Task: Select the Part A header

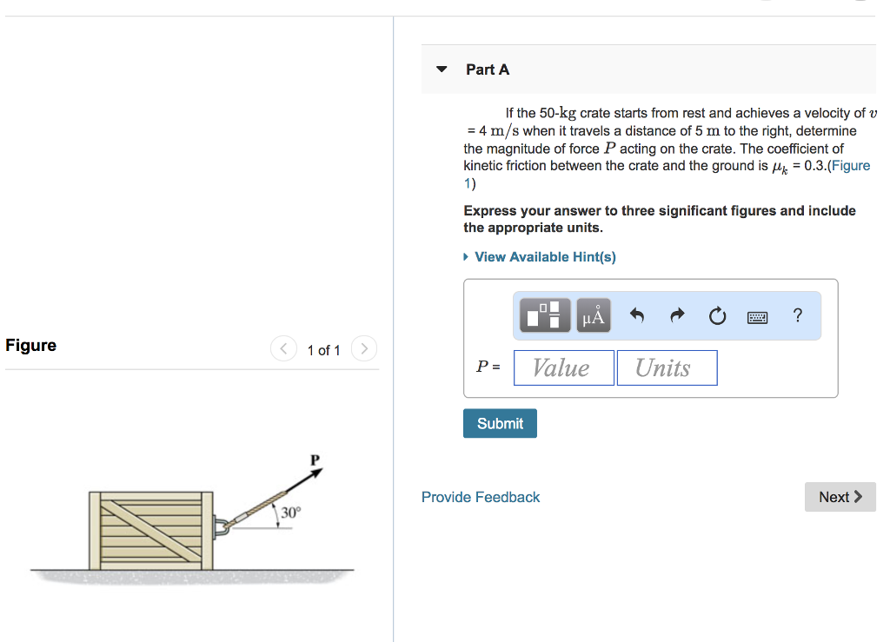Action: pos(488,69)
